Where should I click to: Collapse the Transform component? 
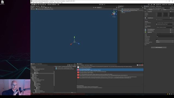point(144,11)
